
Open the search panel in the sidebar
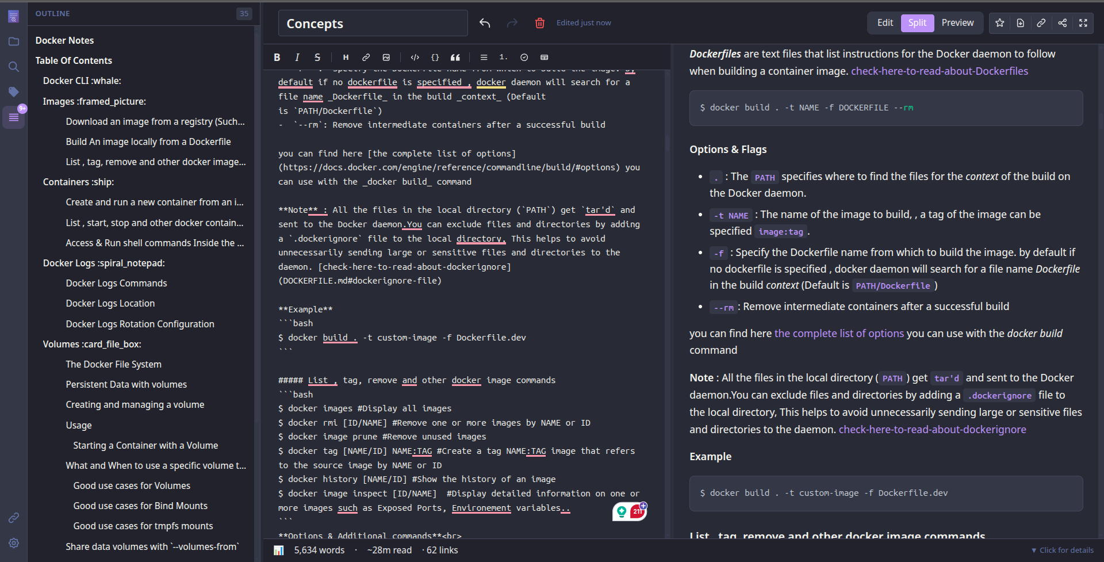[x=14, y=66]
